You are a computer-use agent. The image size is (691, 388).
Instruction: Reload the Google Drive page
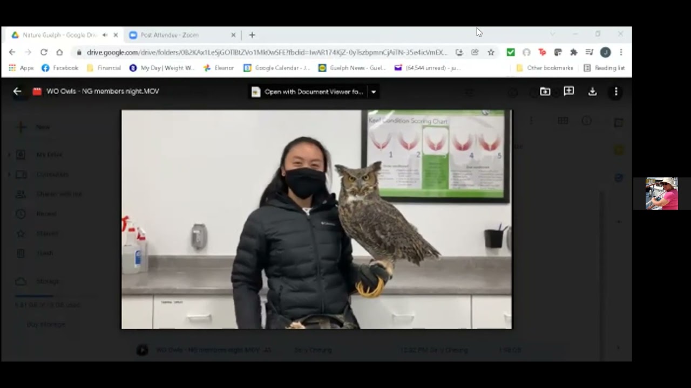pos(44,52)
